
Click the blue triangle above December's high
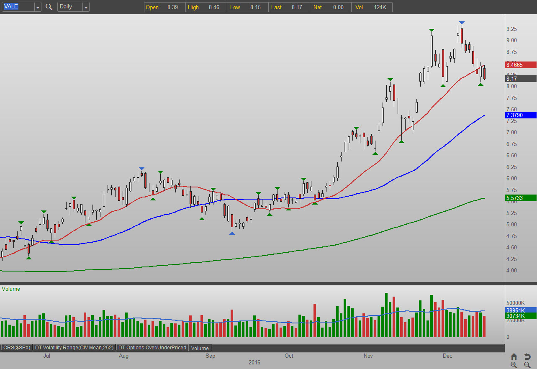pos(461,23)
